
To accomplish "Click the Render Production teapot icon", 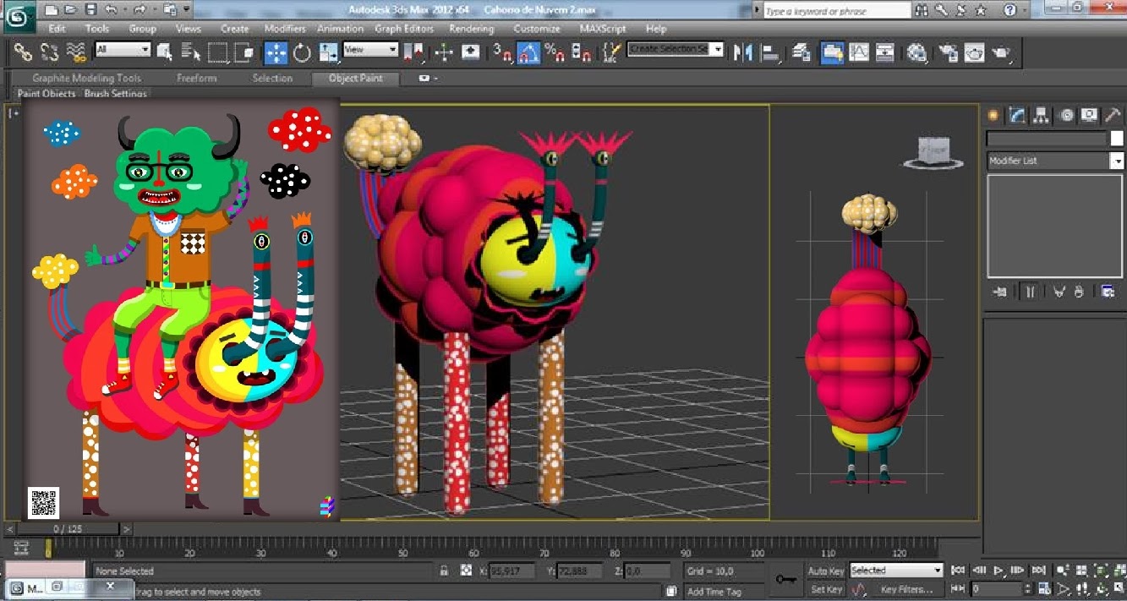I will tap(1002, 52).
